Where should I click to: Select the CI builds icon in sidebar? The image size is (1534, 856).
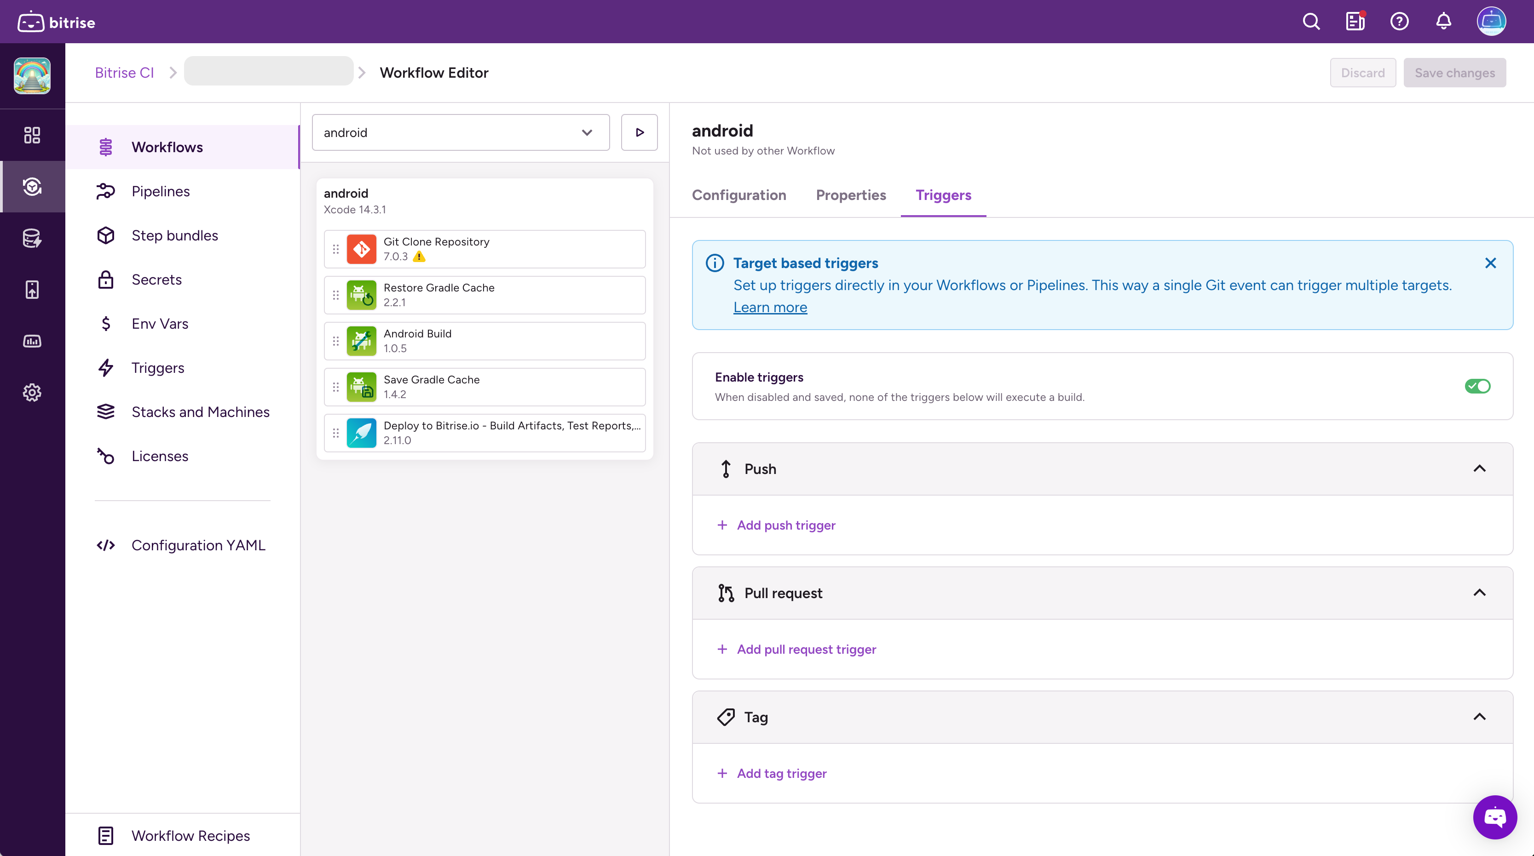pyautogui.click(x=32, y=187)
